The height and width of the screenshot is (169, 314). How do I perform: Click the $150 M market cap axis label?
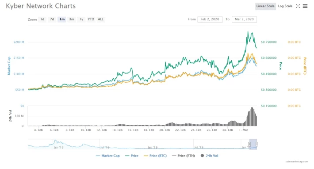pyautogui.click(x=19, y=58)
